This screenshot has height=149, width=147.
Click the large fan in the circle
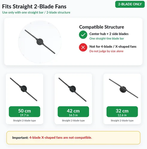click(x=40, y=42)
